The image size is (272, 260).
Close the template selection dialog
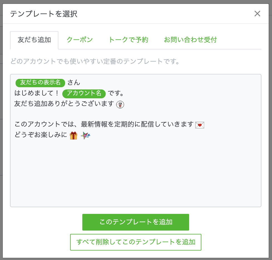[x=257, y=14]
